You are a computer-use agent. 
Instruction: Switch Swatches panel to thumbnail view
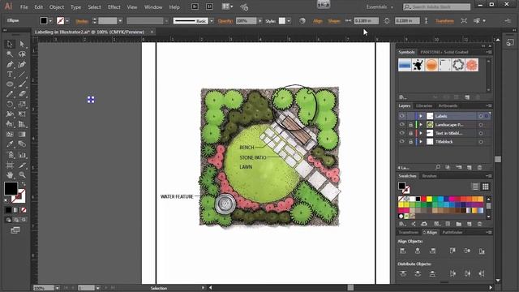[x=485, y=187]
